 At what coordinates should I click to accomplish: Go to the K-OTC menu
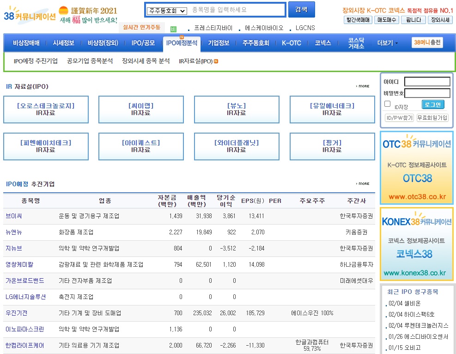(292, 43)
